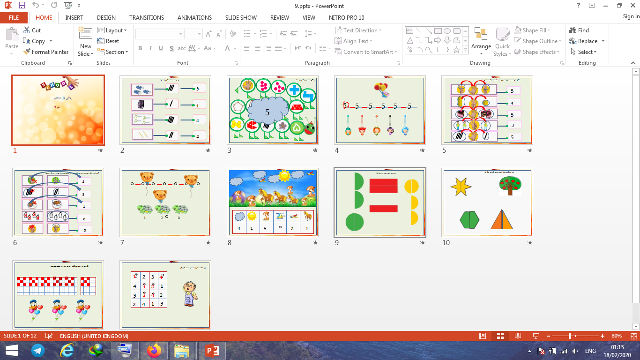Screen dimensions: 640x360
Task: Click the Find icon in Editing group
Action: click(x=573, y=30)
